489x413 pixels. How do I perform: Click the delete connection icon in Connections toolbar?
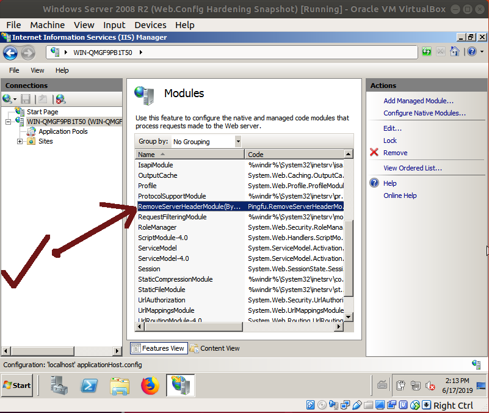tap(60, 99)
